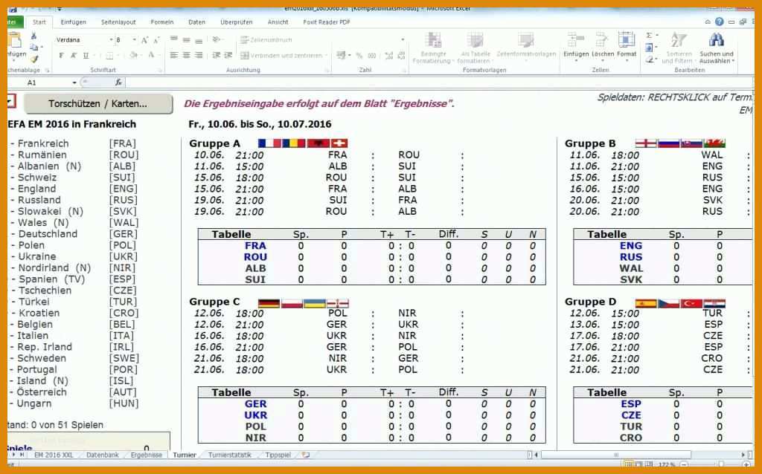Image resolution: width=762 pixels, height=474 pixels.
Task: Open the A1 name box dropdown
Action: tap(74, 83)
